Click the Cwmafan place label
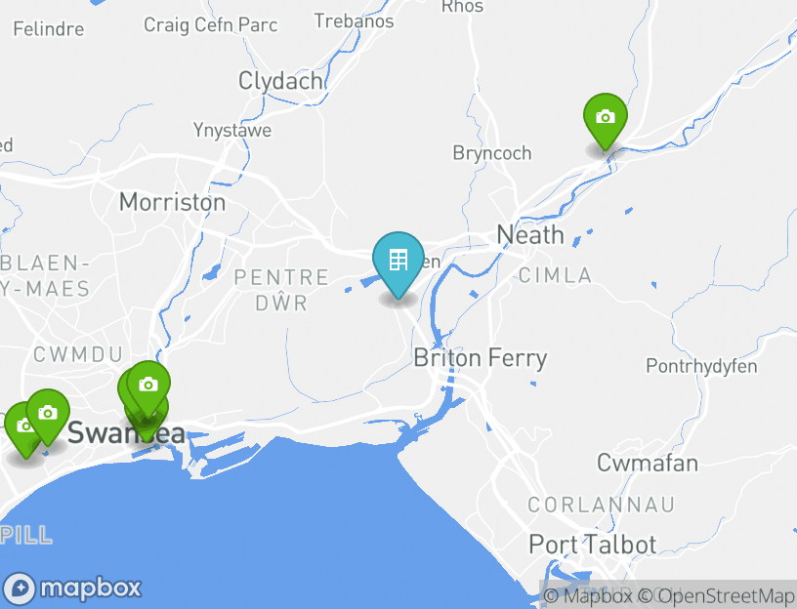This screenshot has height=609, width=797. pyautogui.click(x=647, y=463)
